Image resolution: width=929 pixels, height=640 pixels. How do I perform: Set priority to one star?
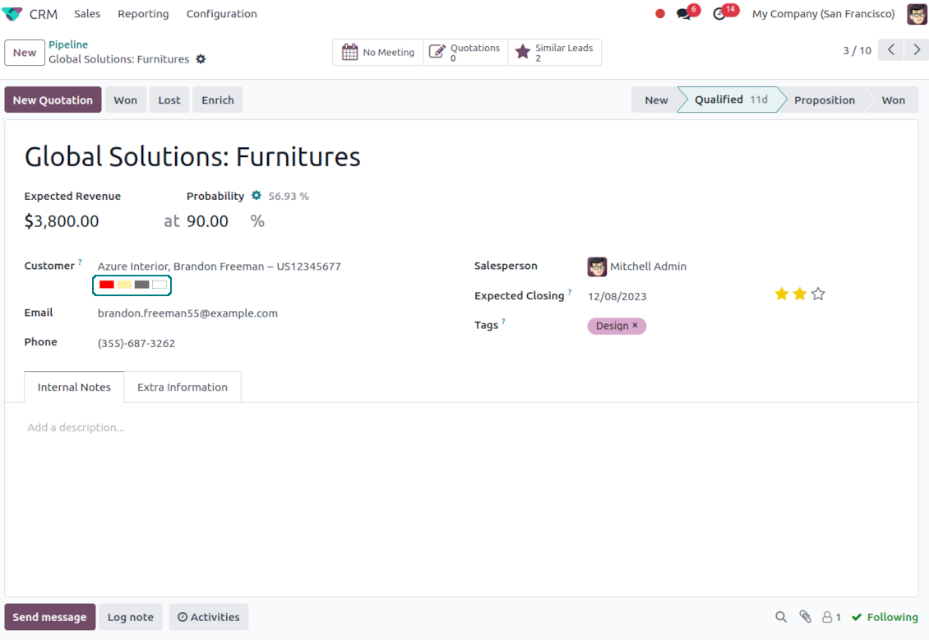[x=781, y=294]
